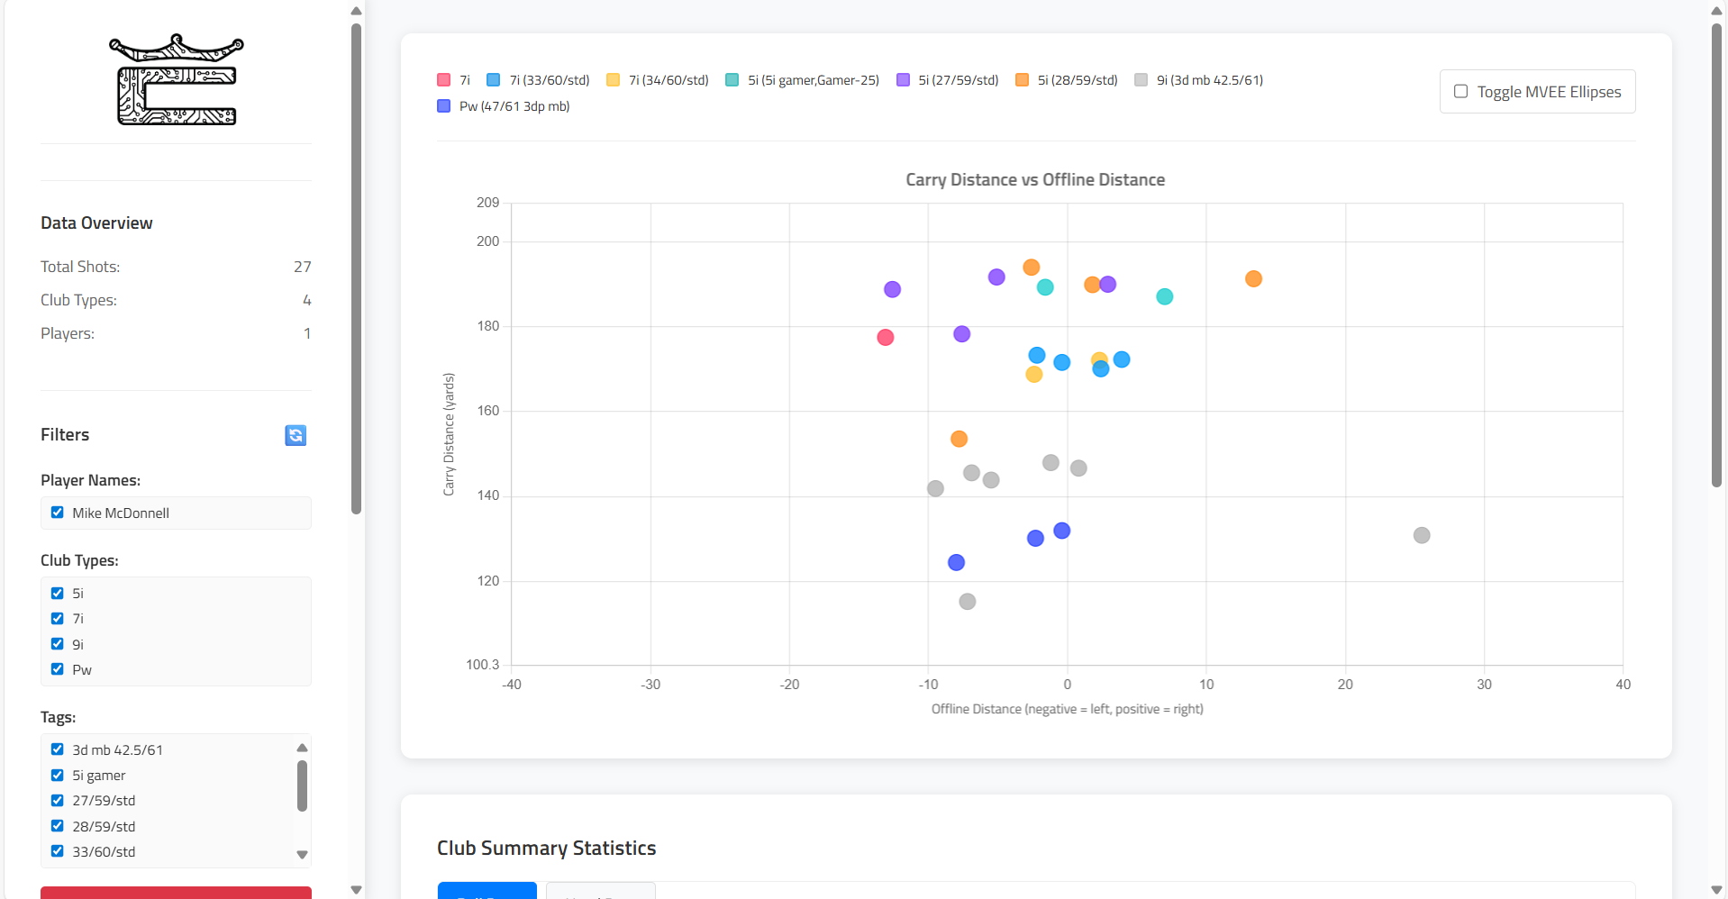This screenshot has height=899, width=1728.
Task: Switch to the highlighted blue statistics tab
Action: pyautogui.click(x=487, y=893)
